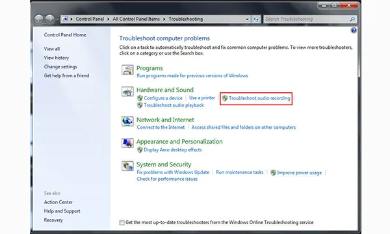Image resolution: width=390 pixels, height=234 pixels.
Task: Open System and Security heading
Action: click(x=164, y=164)
